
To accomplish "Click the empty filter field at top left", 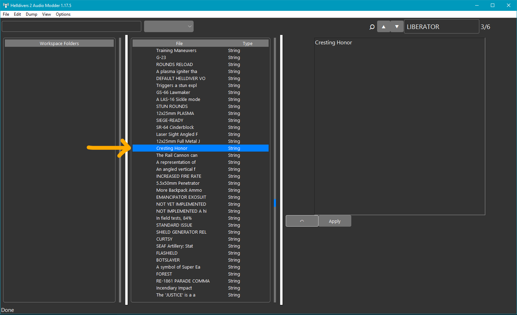I will 72,27.
